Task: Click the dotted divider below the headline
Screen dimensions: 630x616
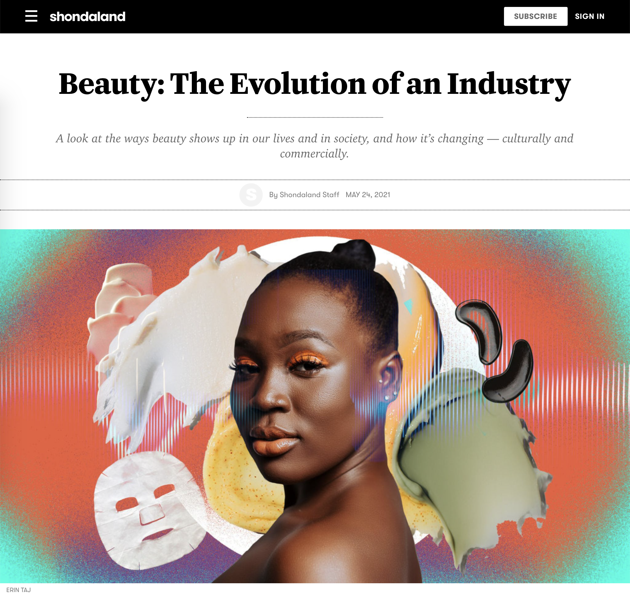Action: [315, 117]
